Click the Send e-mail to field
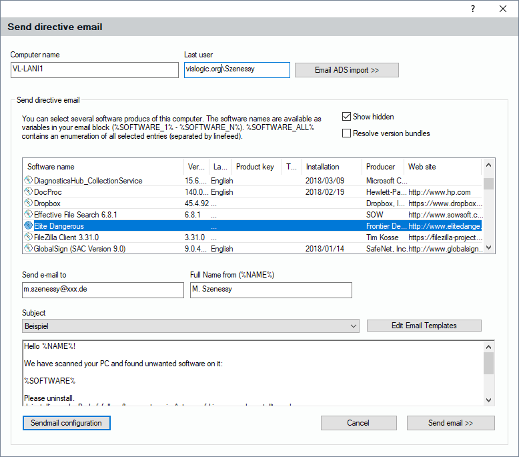 (103, 290)
